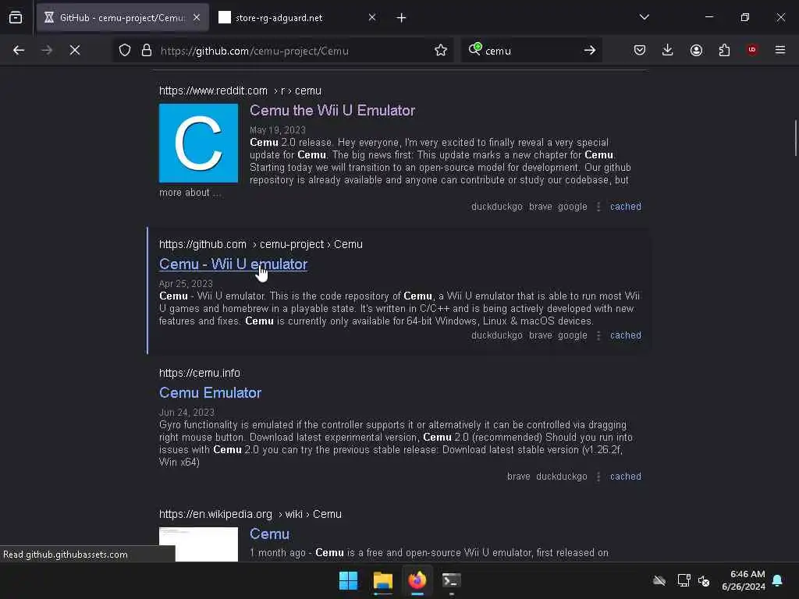This screenshot has height=599, width=799.
Task: Open tracking protection shield icon
Action: [125, 50]
